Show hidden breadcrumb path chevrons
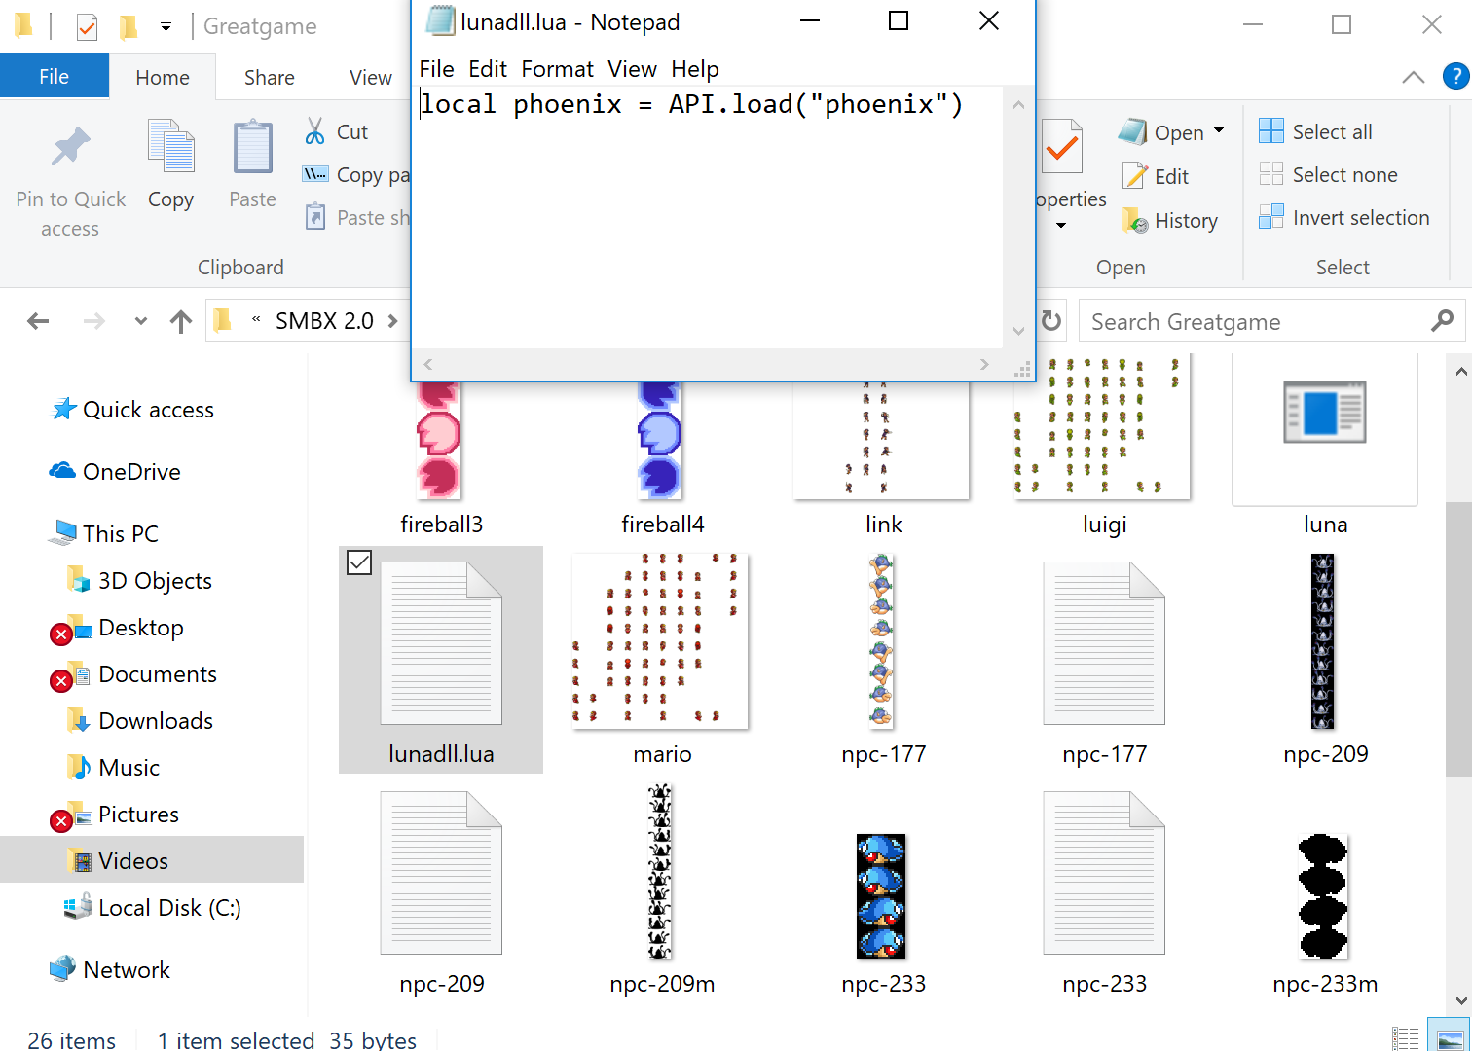Screen dimensions: 1472x1051 point(256,319)
